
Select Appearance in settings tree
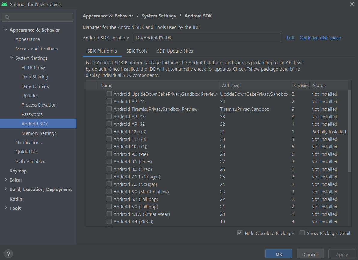(28, 39)
